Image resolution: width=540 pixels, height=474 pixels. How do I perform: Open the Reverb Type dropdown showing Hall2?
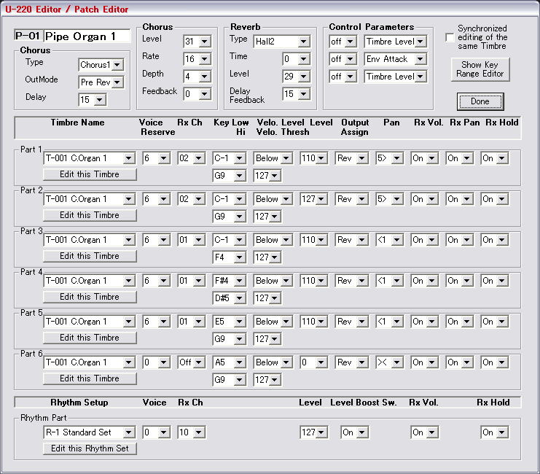[x=282, y=42]
